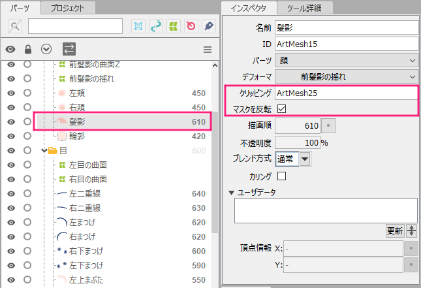
Task: Toggle visibility of the 目 folder
Action: tap(11, 150)
